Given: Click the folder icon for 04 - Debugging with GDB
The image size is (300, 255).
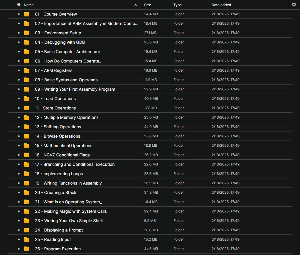Looking at the screenshot, I should point(27,42).
